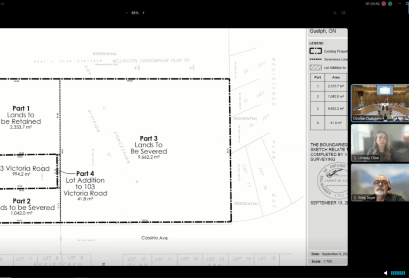Mute audio using the speaker icon

click(x=386, y=273)
